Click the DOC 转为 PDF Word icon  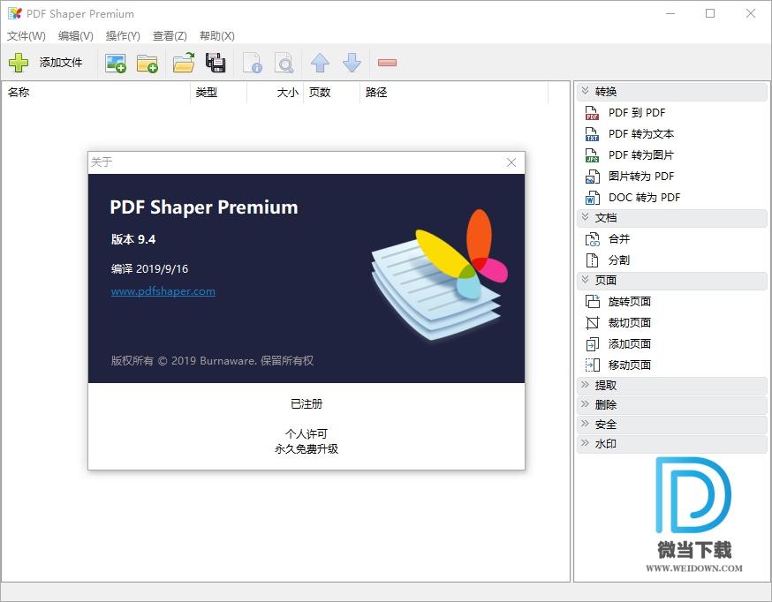(593, 198)
